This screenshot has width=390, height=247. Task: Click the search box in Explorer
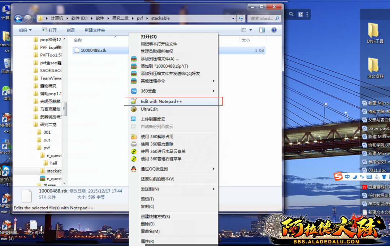(262, 18)
